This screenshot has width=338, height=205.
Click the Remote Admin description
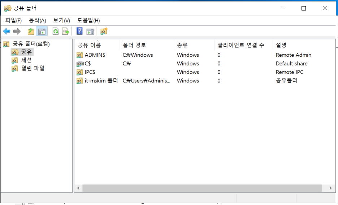click(x=293, y=55)
